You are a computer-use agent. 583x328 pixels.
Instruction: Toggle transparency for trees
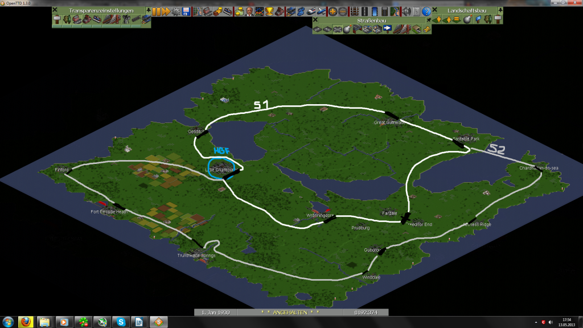pos(67,19)
